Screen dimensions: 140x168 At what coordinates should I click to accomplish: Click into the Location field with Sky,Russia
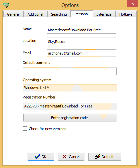tap(81, 42)
